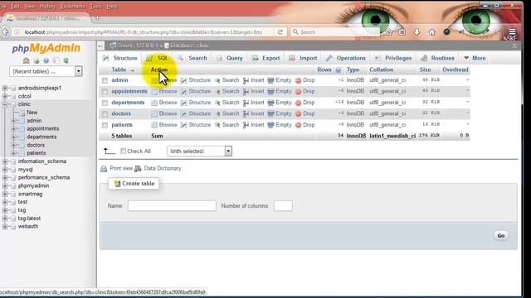Tick the checkbox for the patients table
531x298 pixels.
pos(105,125)
